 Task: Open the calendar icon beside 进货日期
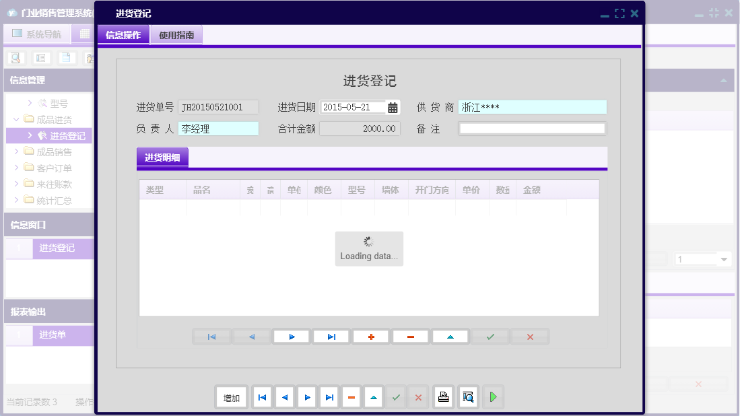[391, 106]
